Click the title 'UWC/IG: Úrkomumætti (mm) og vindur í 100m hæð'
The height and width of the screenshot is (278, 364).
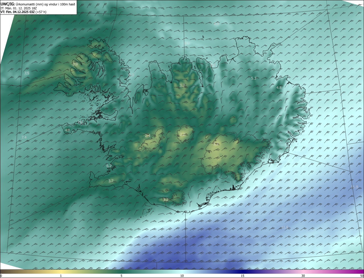pos(38,4)
